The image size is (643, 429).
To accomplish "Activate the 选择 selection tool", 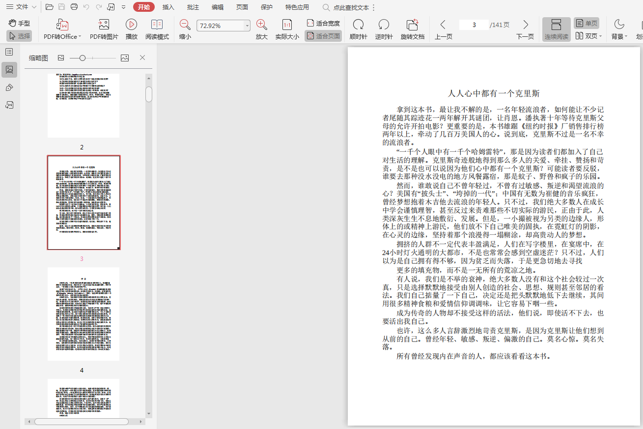I will click(19, 36).
